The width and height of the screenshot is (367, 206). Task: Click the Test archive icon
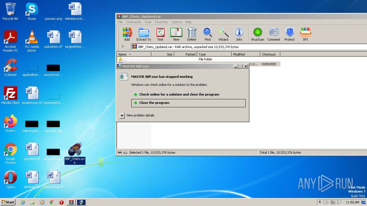160,34
